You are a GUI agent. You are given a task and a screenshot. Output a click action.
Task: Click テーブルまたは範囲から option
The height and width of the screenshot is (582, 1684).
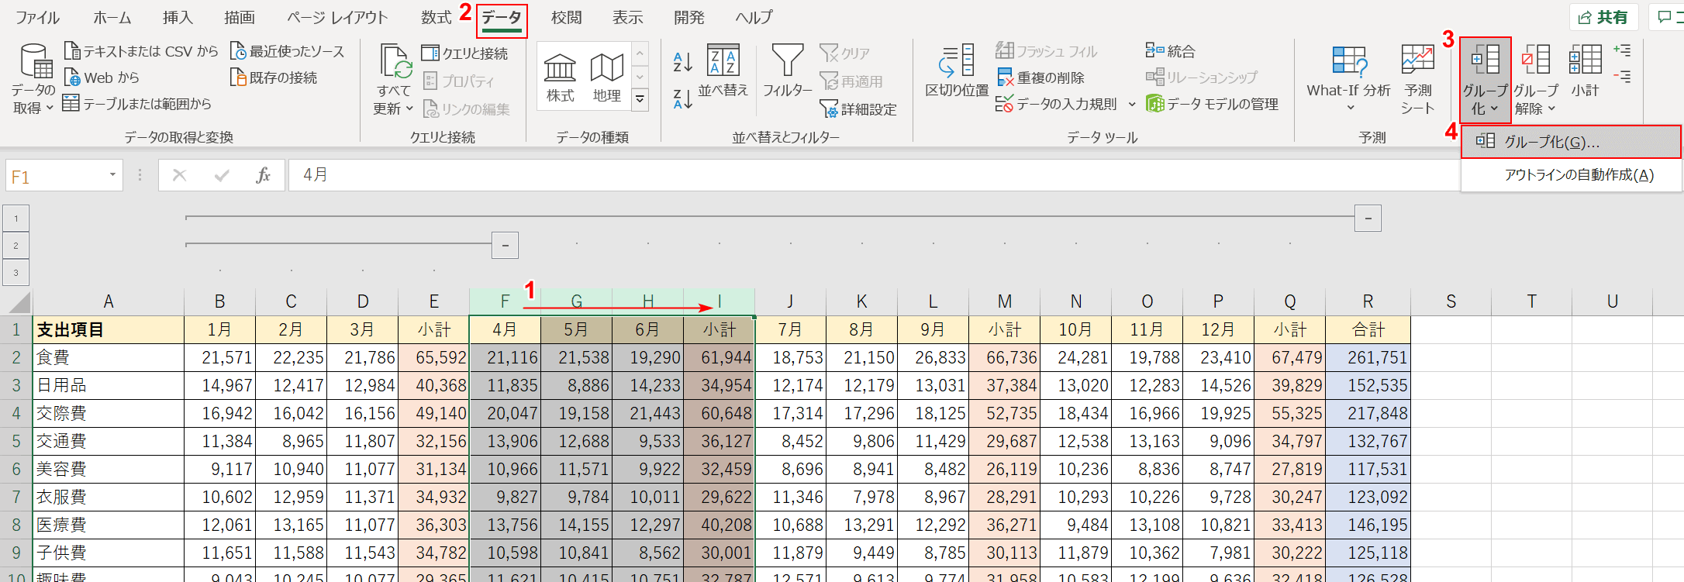(137, 103)
